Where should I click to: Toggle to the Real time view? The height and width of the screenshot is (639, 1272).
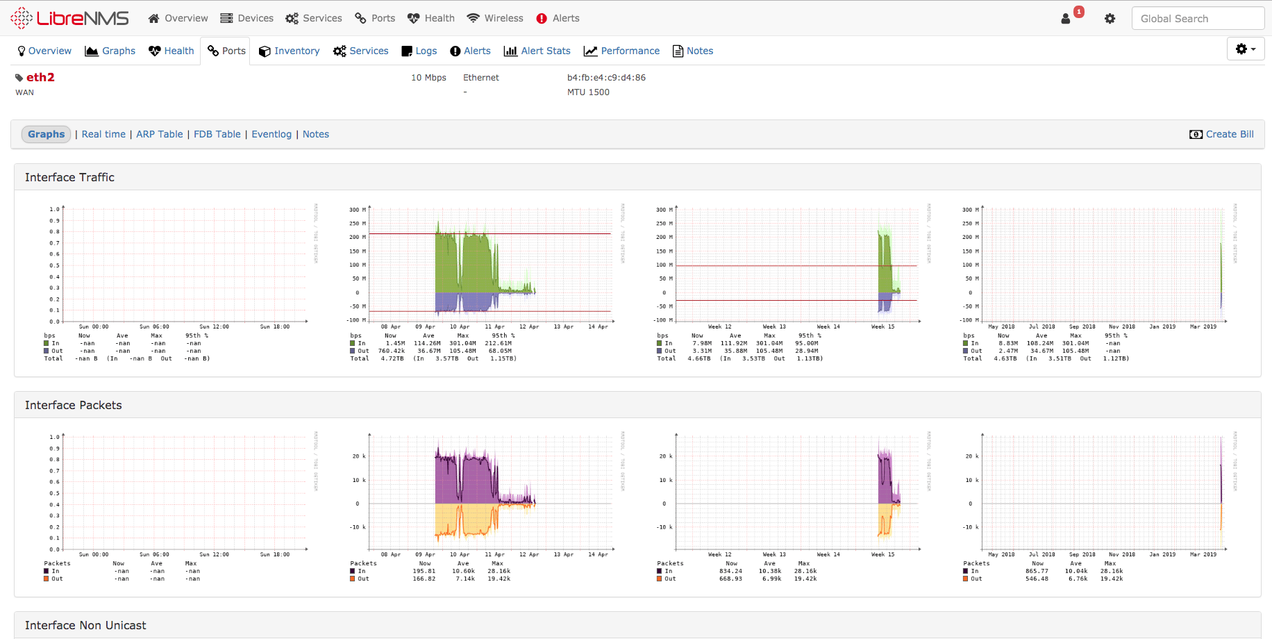(103, 134)
